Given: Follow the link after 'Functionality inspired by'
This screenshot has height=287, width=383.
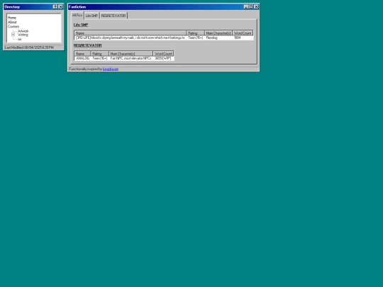Looking at the screenshot, I should coord(111,69).
